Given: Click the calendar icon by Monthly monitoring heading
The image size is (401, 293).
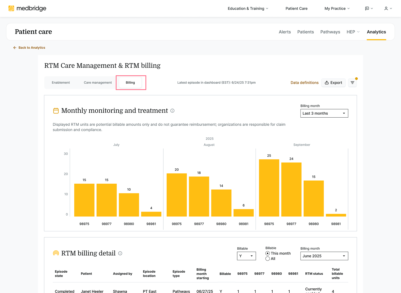Looking at the screenshot, I should pos(56,110).
